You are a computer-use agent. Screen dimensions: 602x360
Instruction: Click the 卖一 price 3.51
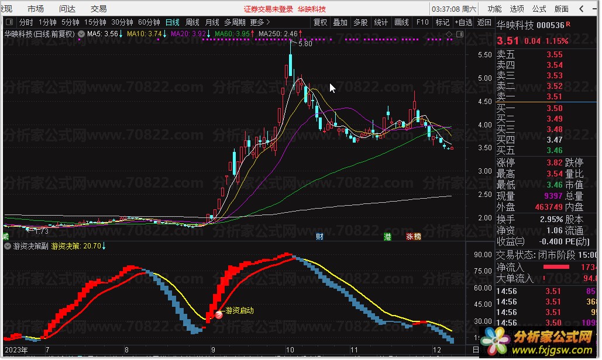click(x=555, y=96)
